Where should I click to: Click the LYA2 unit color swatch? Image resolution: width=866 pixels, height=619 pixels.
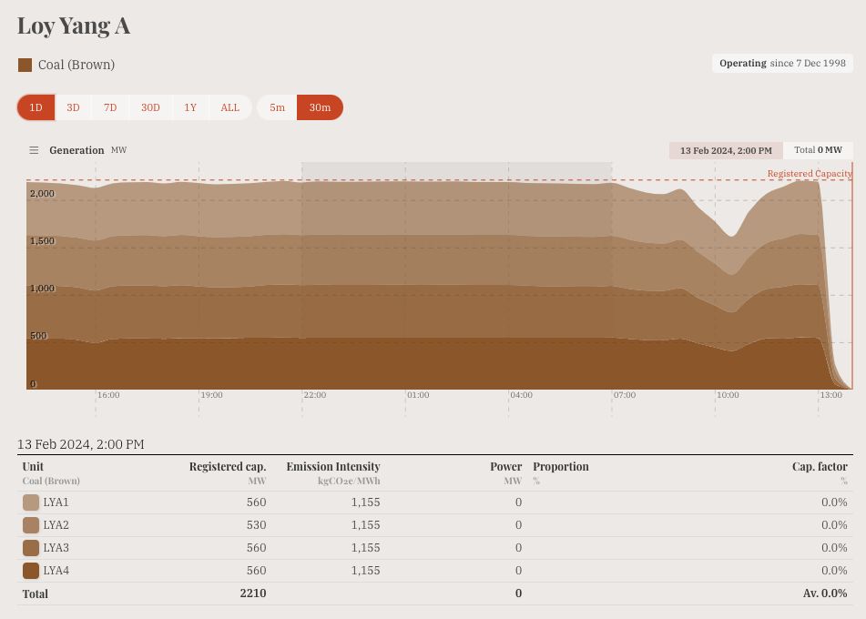(x=31, y=525)
